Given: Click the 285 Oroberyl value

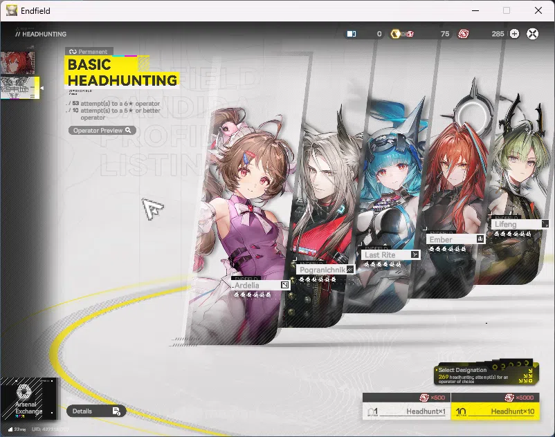Looking at the screenshot, I should [x=498, y=34].
